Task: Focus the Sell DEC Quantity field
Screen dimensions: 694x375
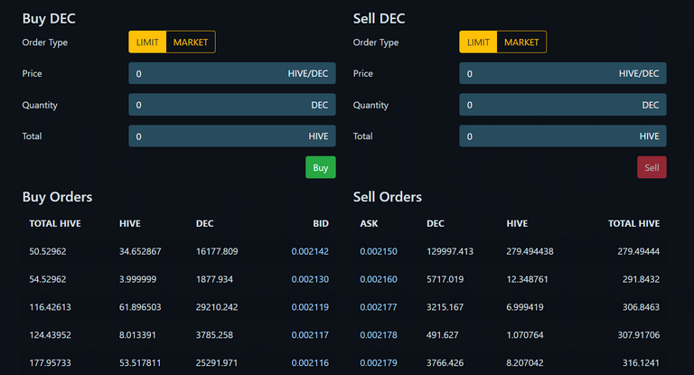Action: click(x=562, y=105)
